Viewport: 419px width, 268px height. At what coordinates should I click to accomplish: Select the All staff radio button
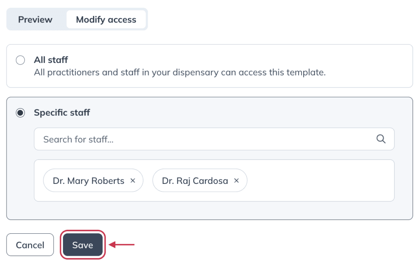(20, 60)
